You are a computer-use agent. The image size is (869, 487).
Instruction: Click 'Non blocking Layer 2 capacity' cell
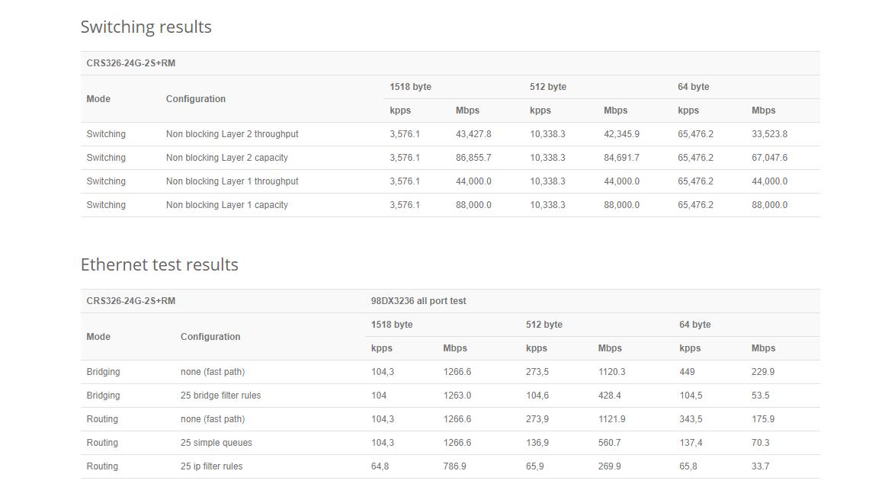click(226, 158)
